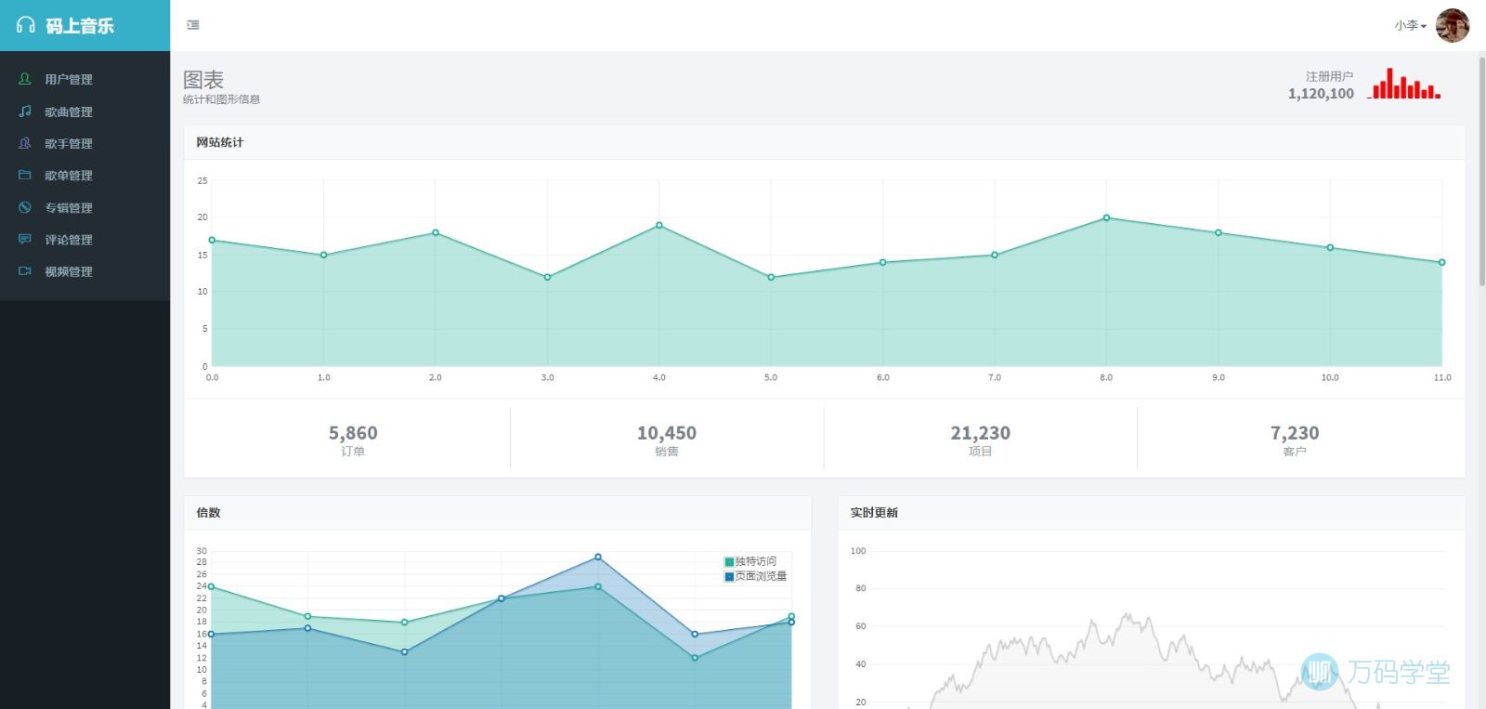Click the 图表 page title
The width and height of the screenshot is (1486, 709).
203,80
